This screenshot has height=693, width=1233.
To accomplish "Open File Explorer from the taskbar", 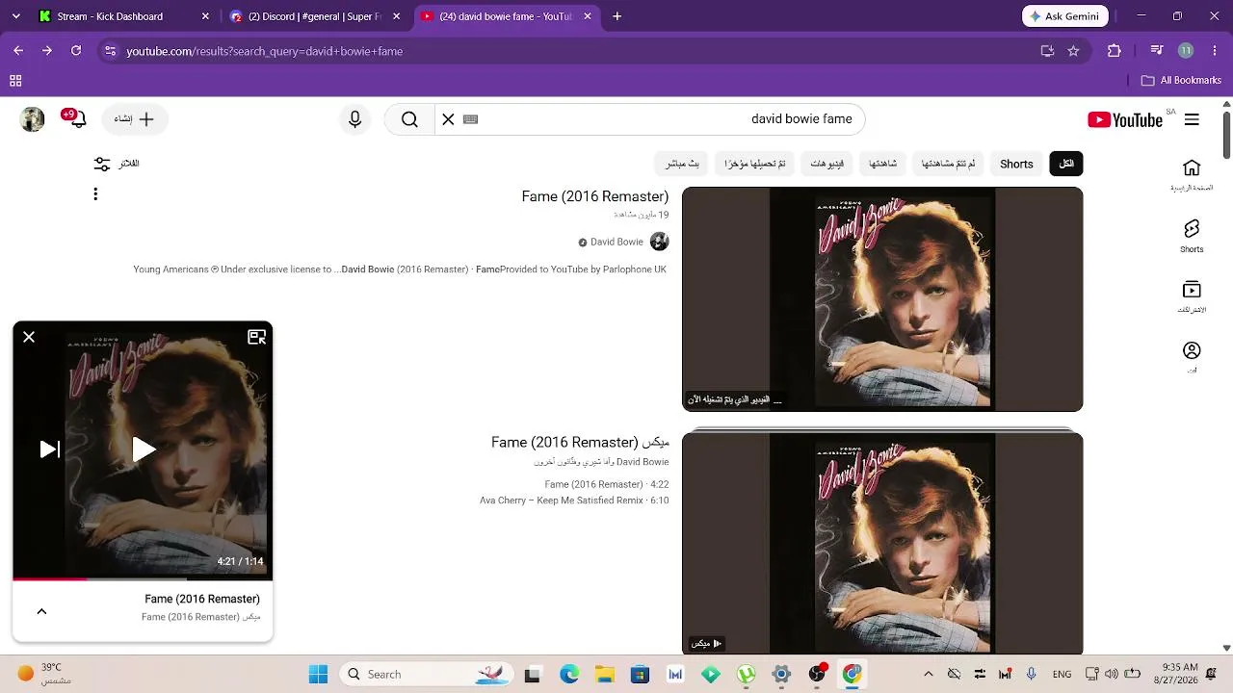I will click(x=604, y=675).
